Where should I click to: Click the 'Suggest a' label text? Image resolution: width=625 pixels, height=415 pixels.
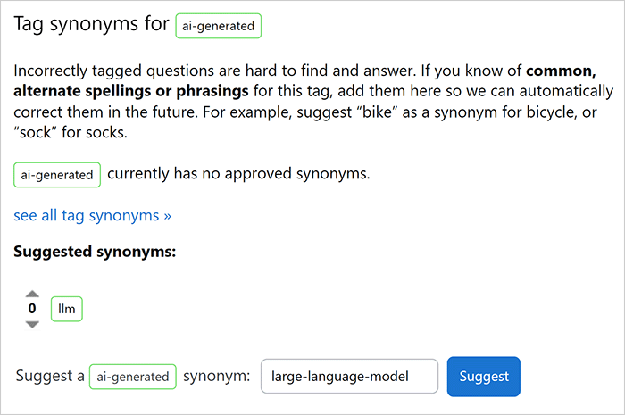point(50,376)
